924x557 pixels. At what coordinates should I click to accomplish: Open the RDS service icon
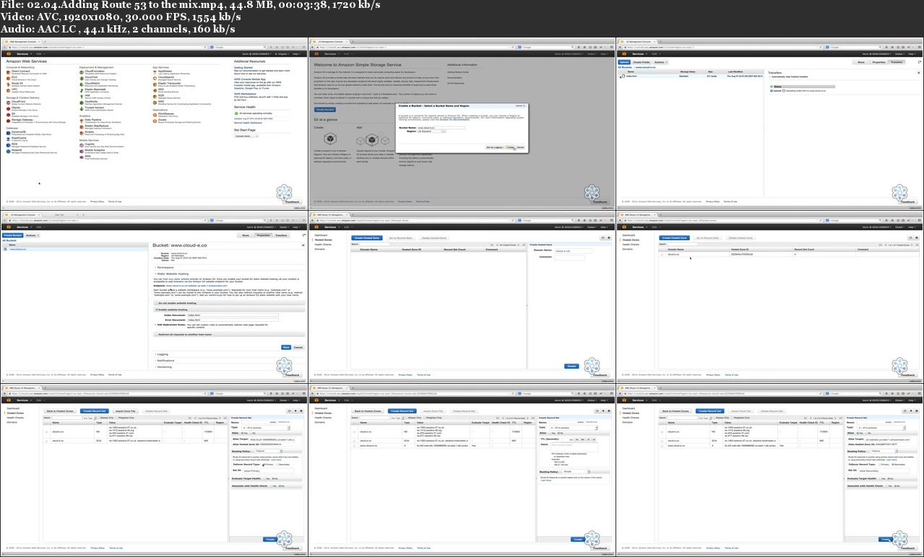tap(9, 145)
